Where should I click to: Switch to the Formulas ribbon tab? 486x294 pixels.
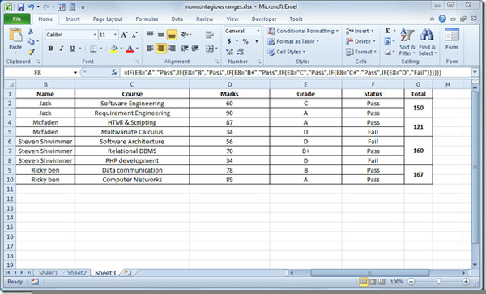coord(147,19)
